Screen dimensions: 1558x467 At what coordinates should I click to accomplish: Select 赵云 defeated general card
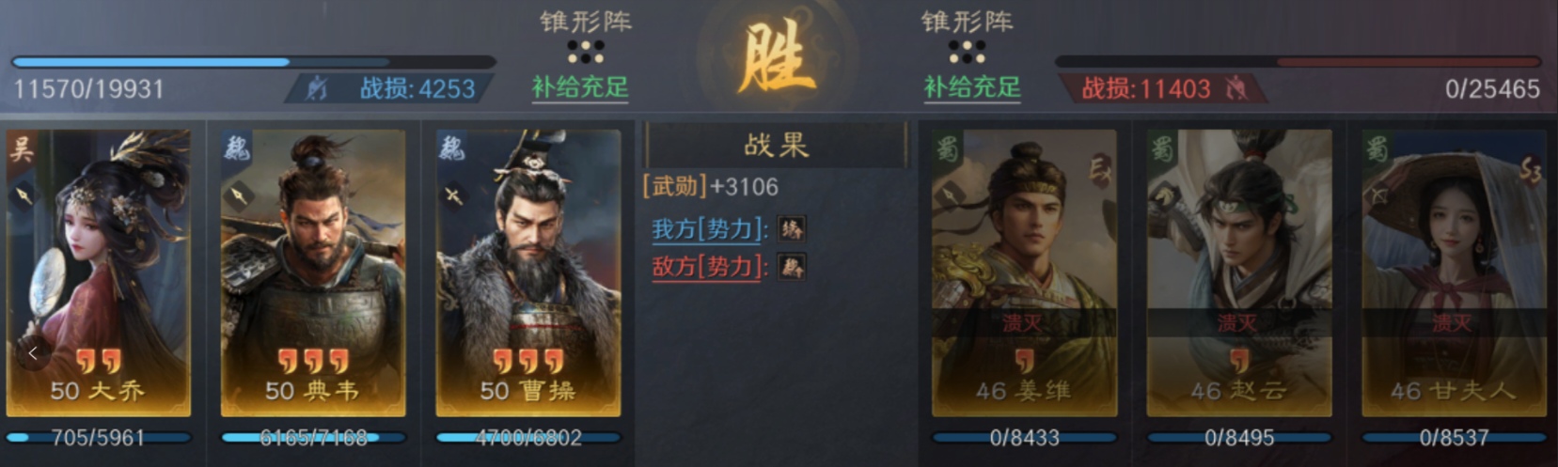point(1239,272)
